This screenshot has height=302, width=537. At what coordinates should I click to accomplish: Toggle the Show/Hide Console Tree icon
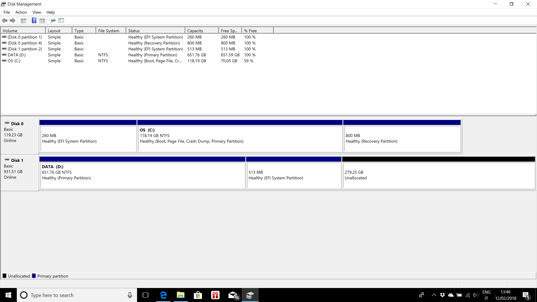[23, 20]
